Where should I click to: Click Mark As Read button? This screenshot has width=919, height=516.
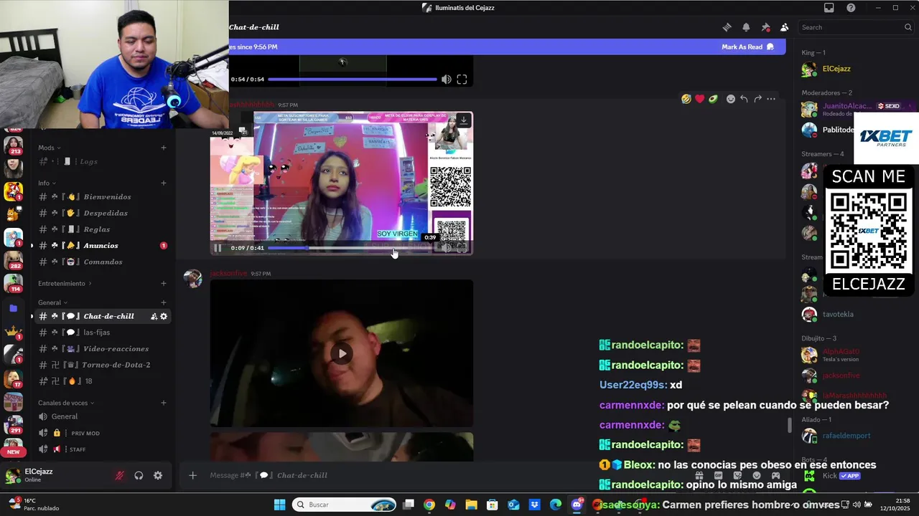click(747, 47)
